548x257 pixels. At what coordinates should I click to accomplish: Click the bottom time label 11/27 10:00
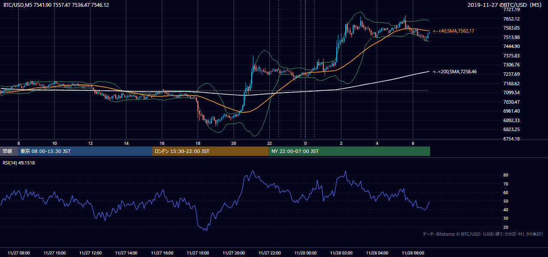(54, 253)
